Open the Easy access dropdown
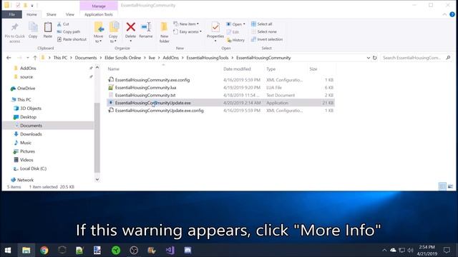The width and height of the screenshot is (458, 257). tap(187, 31)
